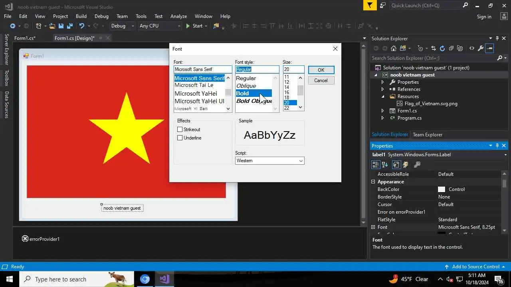
Task: Open the round blue app icon in taskbar
Action: [145, 279]
